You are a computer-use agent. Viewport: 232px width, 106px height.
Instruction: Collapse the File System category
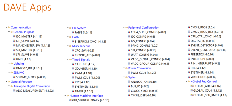tap(68, 28)
